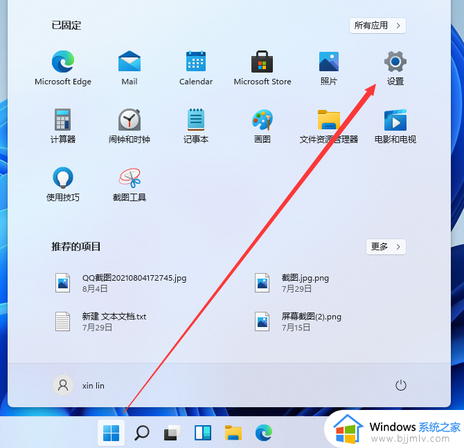
Task: Launch 截图工具 snipping tool
Action: click(130, 184)
